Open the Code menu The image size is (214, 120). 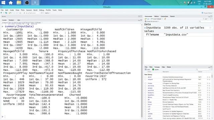(12, 10)
